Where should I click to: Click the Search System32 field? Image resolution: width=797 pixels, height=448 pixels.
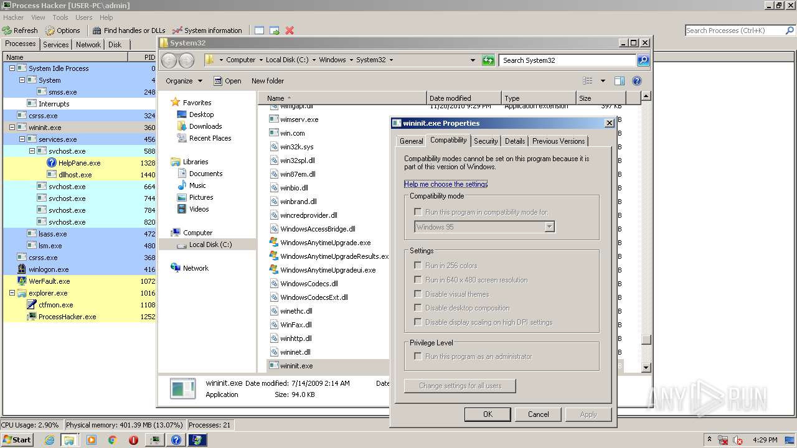click(x=567, y=60)
